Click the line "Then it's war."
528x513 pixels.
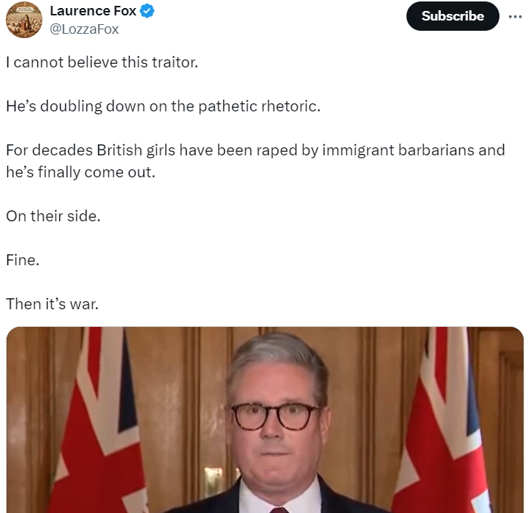click(x=52, y=303)
